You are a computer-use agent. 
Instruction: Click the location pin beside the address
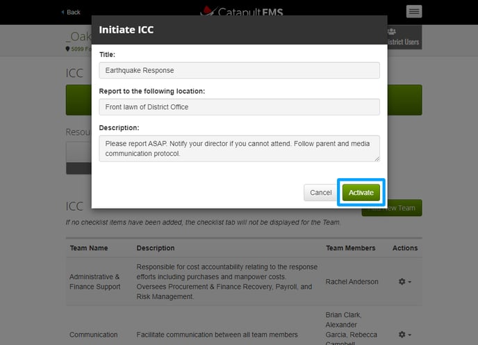click(67, 49)
